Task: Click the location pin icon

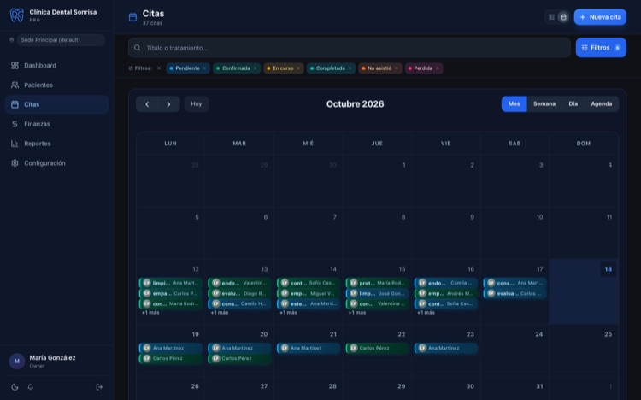Action: (11, 40)
